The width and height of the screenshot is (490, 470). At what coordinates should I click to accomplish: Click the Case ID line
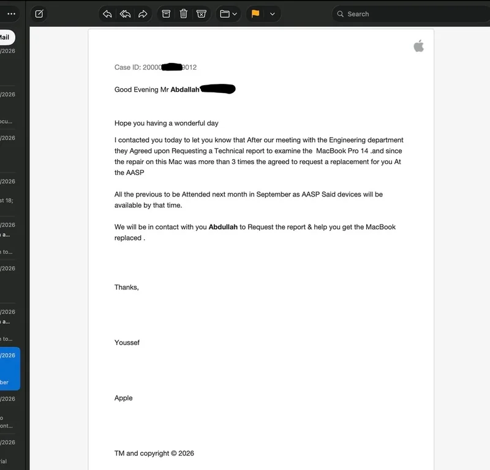pyautogui.click(x=156, y=67)
